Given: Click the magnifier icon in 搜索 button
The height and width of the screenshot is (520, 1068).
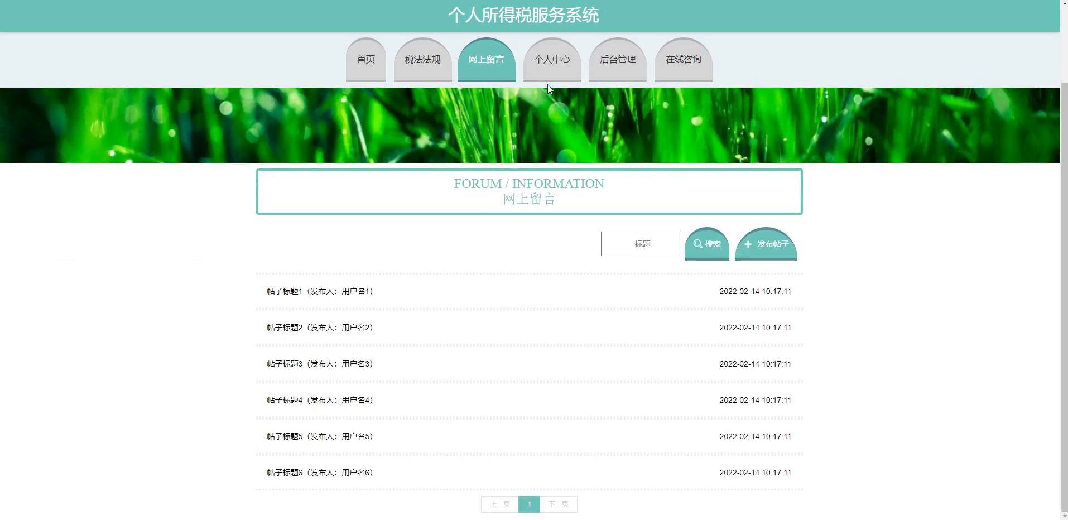Looking at the screenshot, I should click(x=697, y=244).
